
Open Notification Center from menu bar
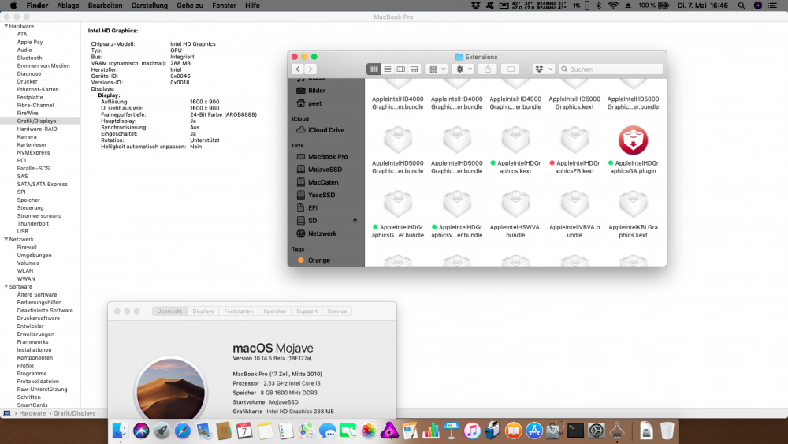[772, 6]
